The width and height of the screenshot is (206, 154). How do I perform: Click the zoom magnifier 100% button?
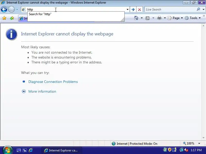[189, 143]
